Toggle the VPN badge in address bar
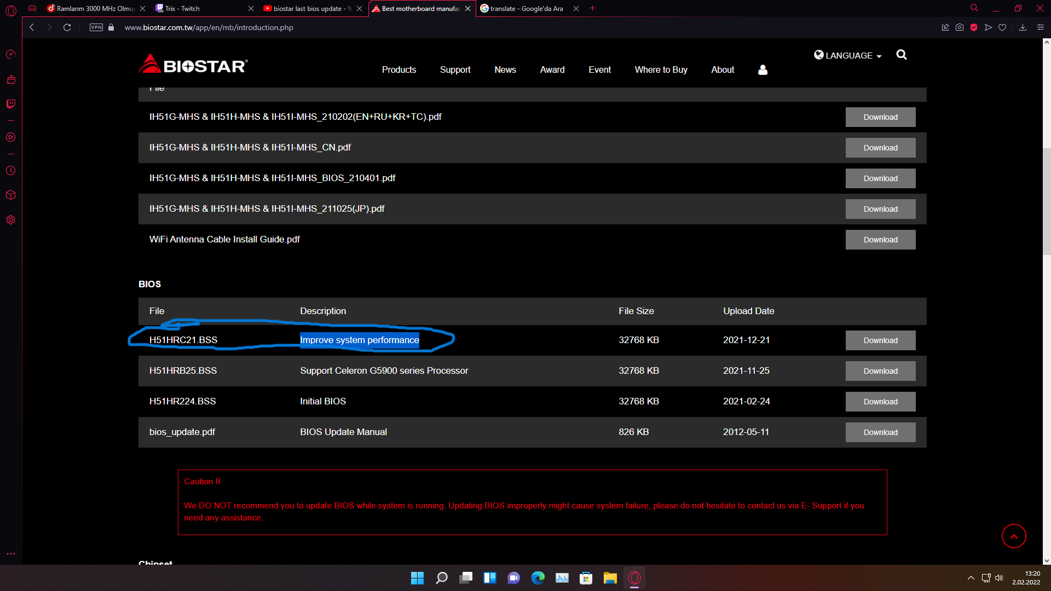 tap(96, 27)
